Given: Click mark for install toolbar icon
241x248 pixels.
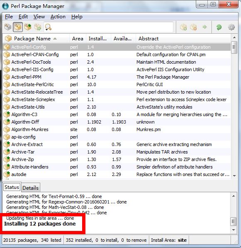Looking at the screenshot, I should (x=183, y=27).
